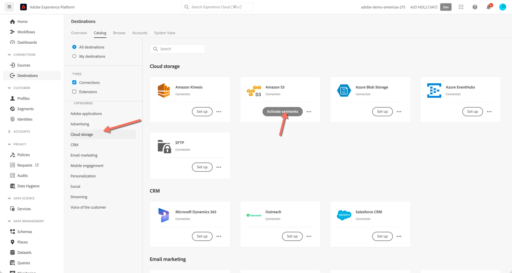This screenshot has height=273, width=512.
Task: Click the SFTP folder lock icon
Action: tap(164, 146)
